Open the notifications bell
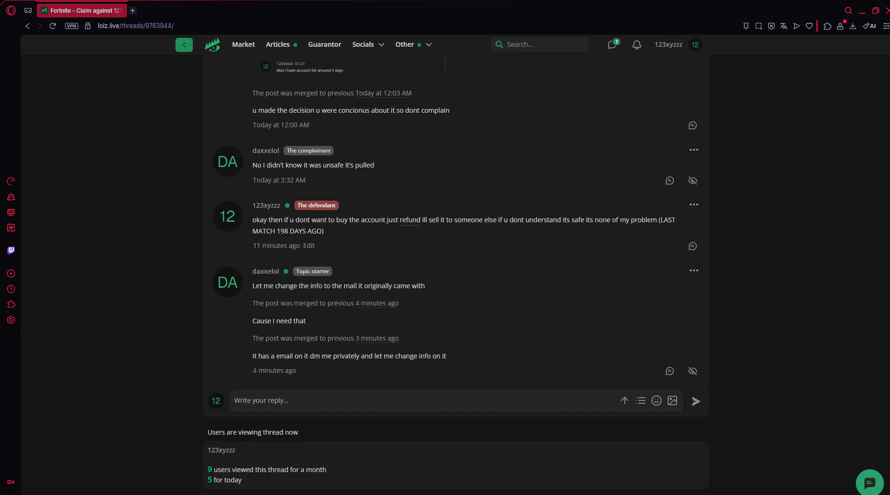Screen dimensions: 890x495 click(636, 45)
